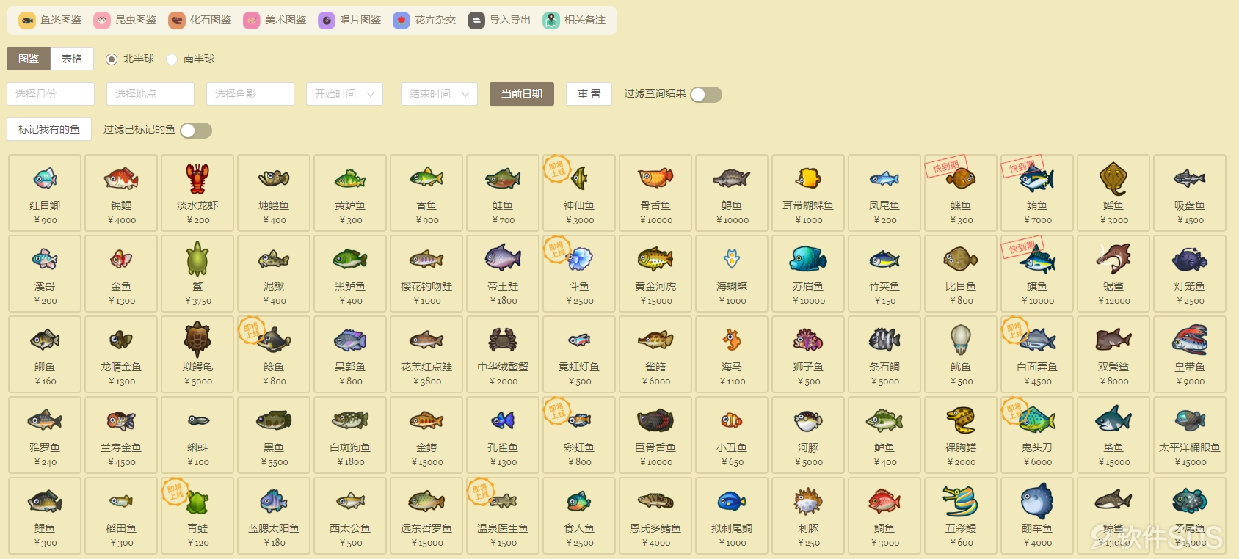The image size is (1239, 559).
Task: Select the 斗鱼 betta icon
Action: click(x=579, y=259)
